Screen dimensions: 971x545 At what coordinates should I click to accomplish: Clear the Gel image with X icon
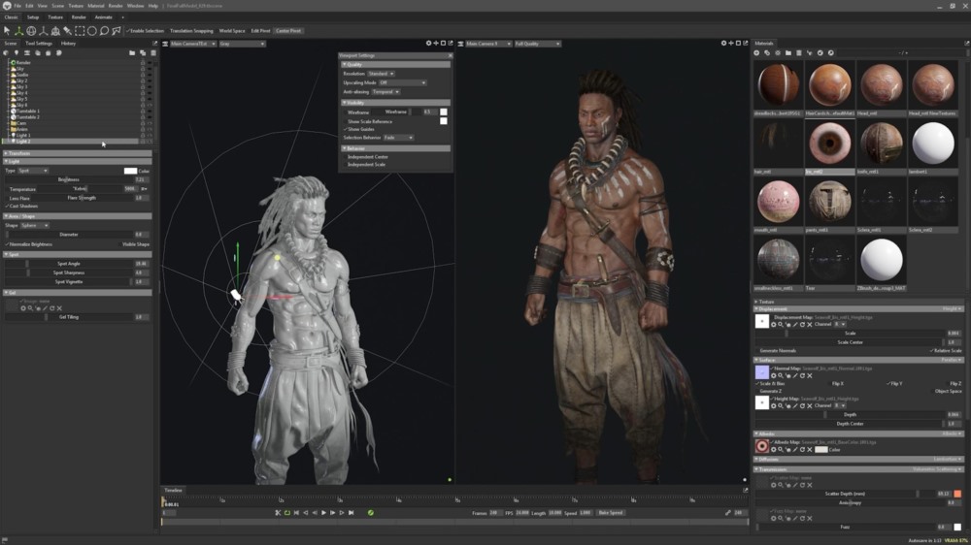pyautogui.click(x=59, y=308)
